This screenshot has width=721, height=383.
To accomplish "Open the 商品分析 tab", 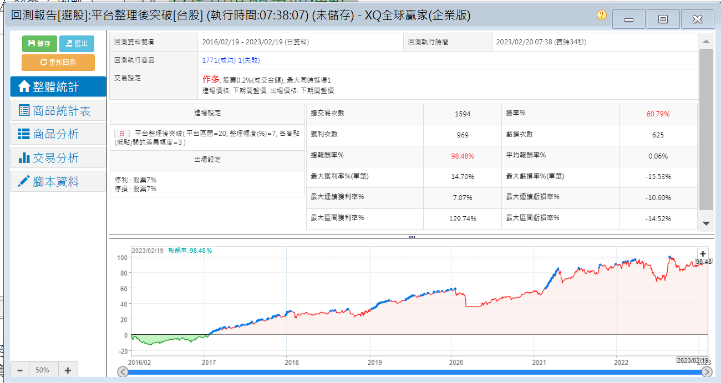I will [58, 134].
